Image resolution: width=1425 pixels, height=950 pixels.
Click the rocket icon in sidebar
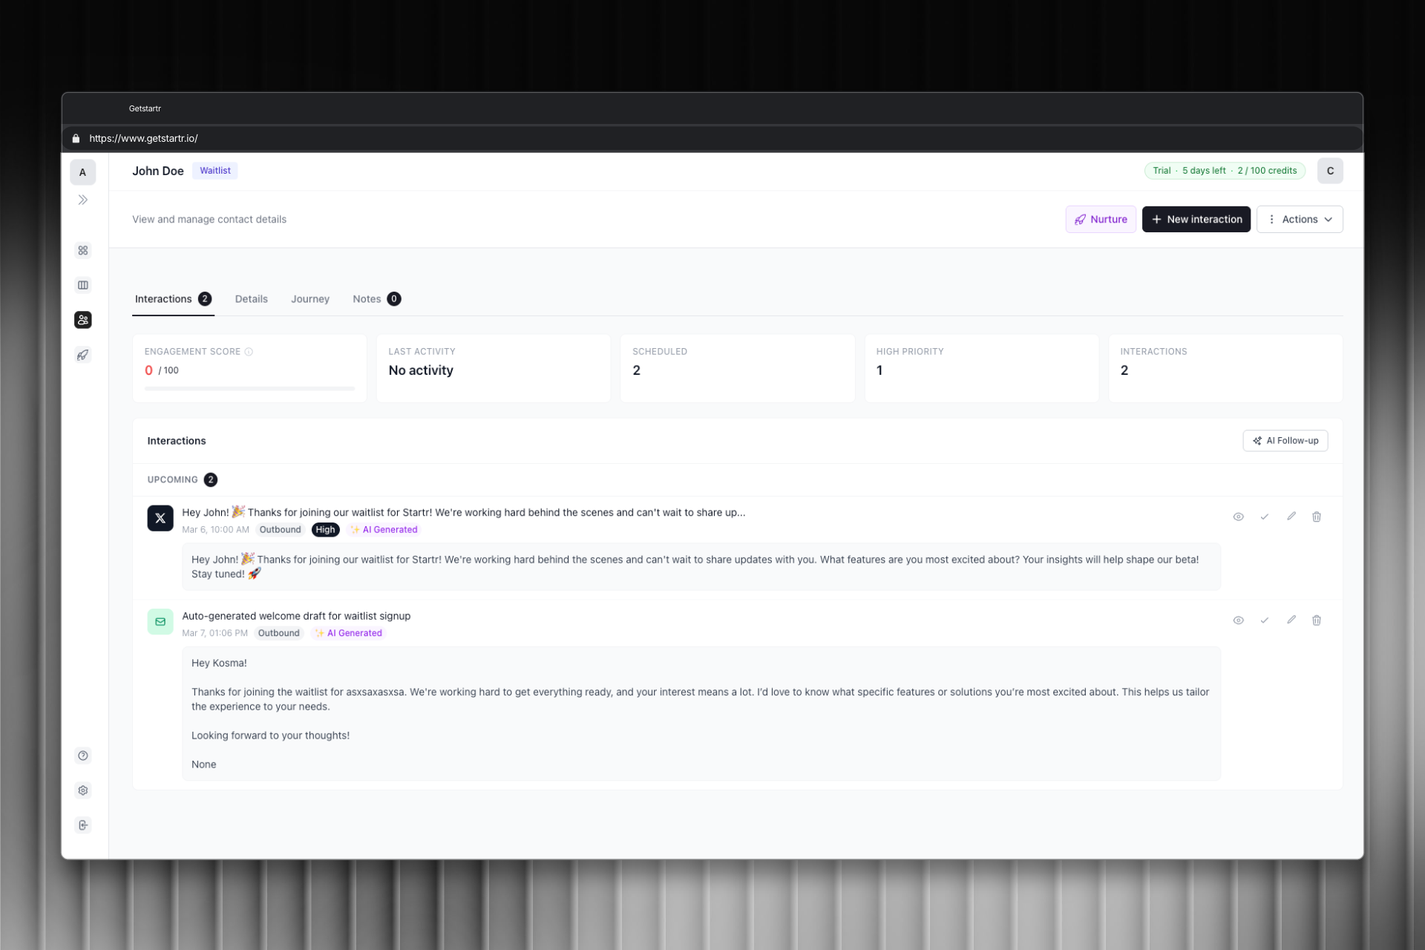coord(83,355)
